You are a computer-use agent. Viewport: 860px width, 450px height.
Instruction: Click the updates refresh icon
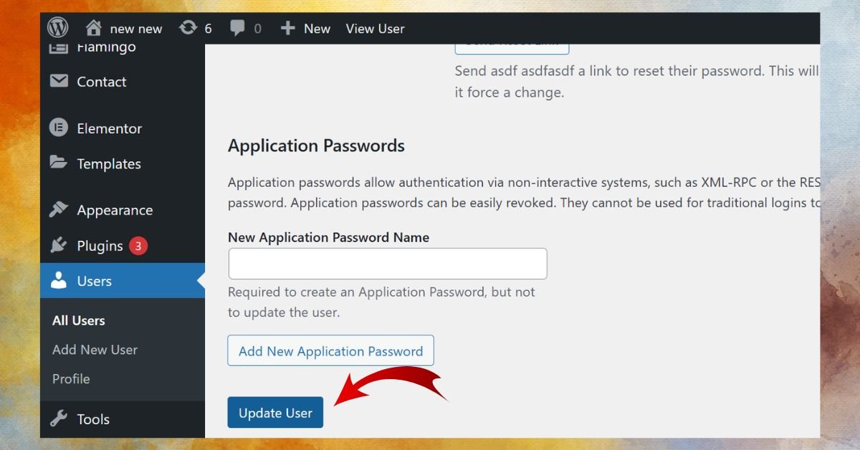[x=188, y=28]
